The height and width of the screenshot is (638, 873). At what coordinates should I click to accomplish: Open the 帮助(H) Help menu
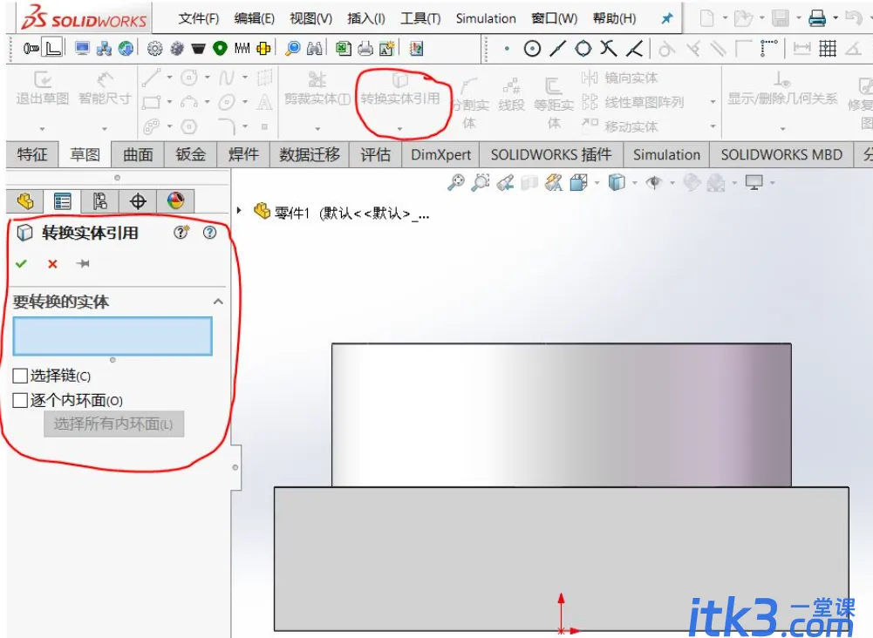pos(614,19)
